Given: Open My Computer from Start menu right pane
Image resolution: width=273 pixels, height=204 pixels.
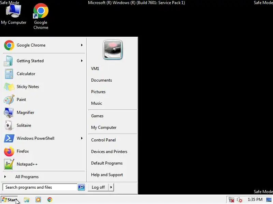Looking at the screenshot, I should click(x=104, y=128).
